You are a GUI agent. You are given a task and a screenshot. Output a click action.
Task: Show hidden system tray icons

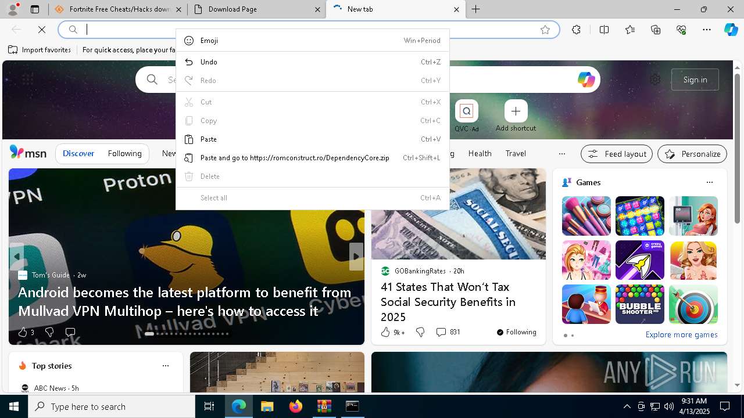(627, 406)
